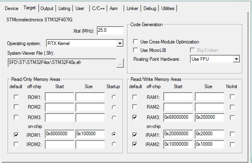Image resolution: width=252 pixels, height=163 pixels.
Task: Open the C/C++ tab
Action: coord(98,8)
